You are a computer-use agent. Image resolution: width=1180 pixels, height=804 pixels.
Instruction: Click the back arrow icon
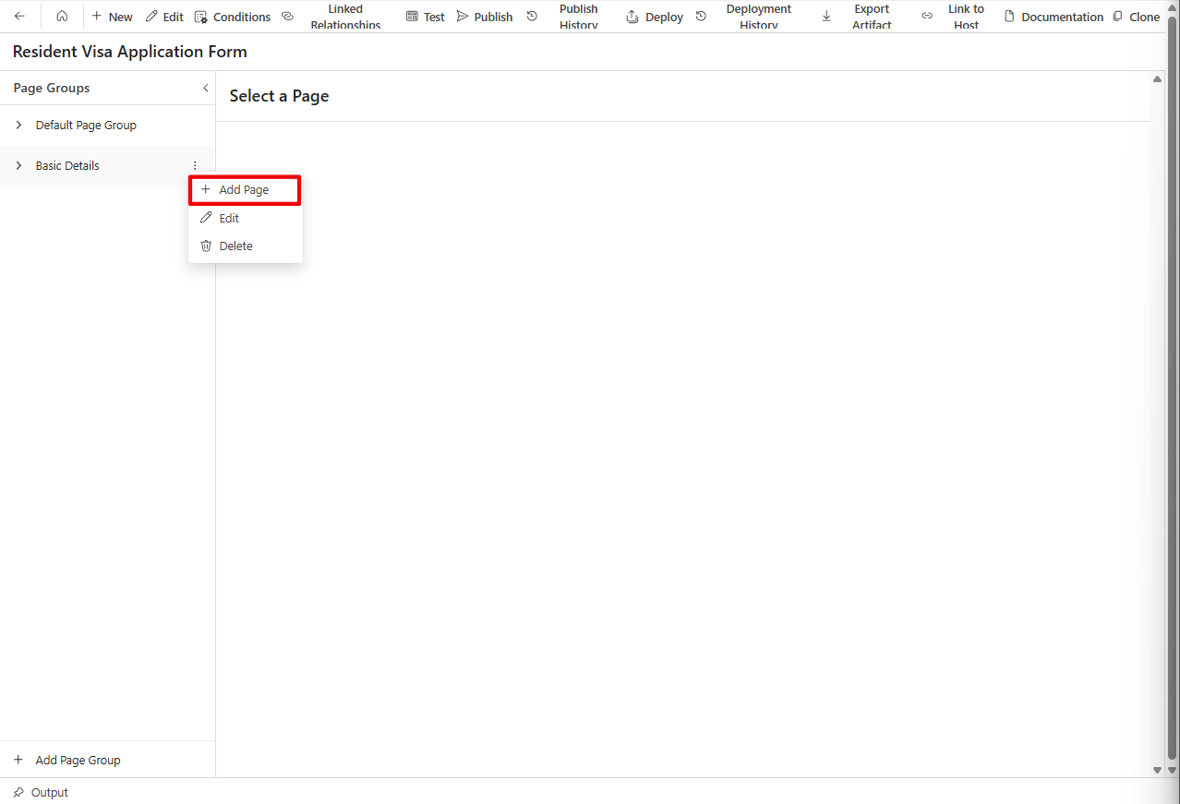(19, 17)
